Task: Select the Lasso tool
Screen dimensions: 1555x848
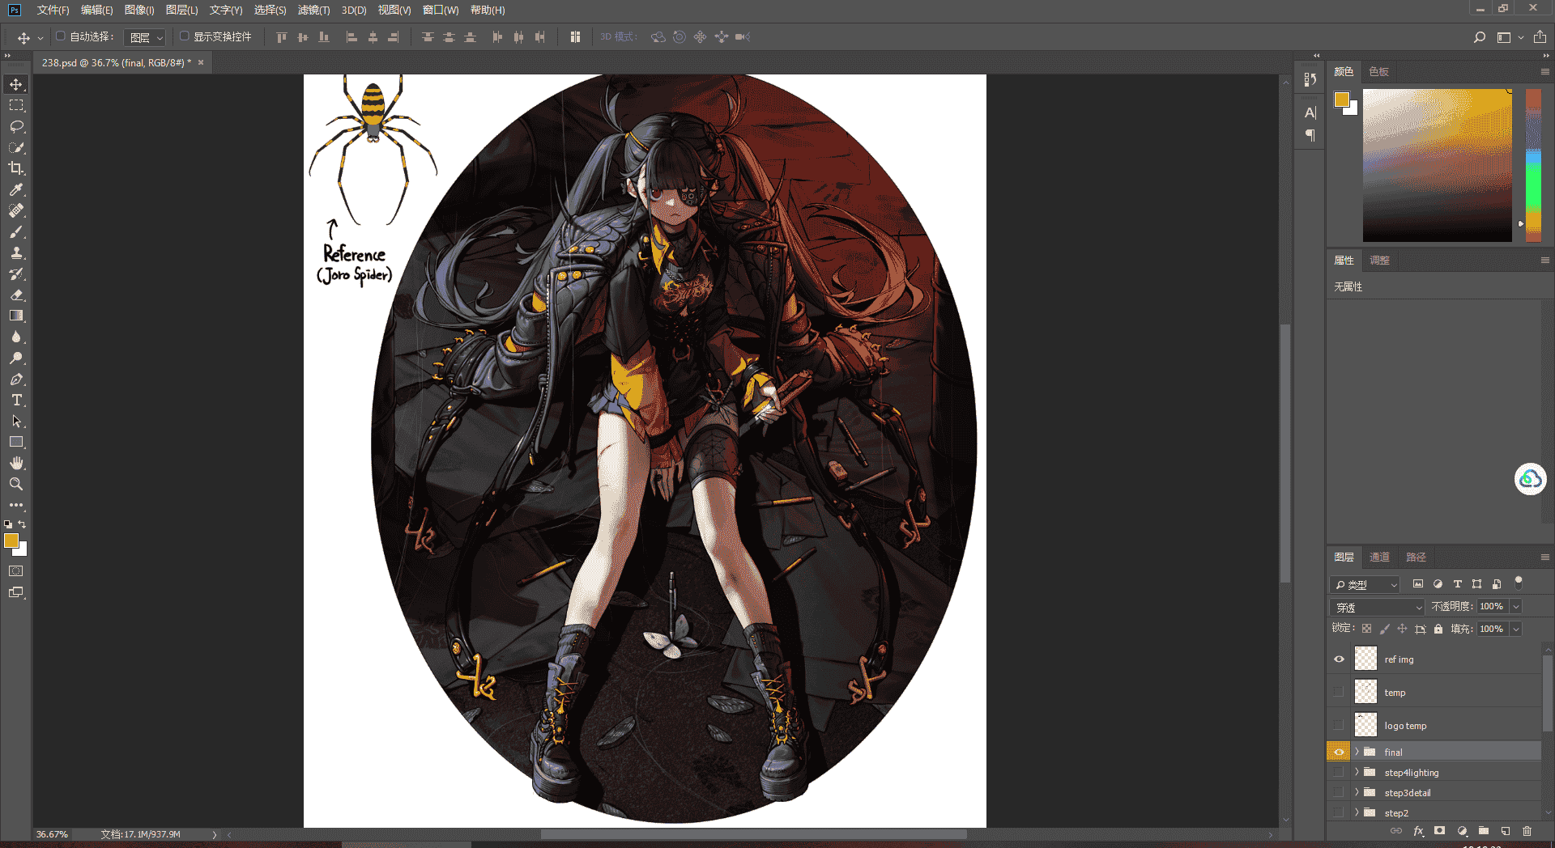Action: [x=16, y=126]
